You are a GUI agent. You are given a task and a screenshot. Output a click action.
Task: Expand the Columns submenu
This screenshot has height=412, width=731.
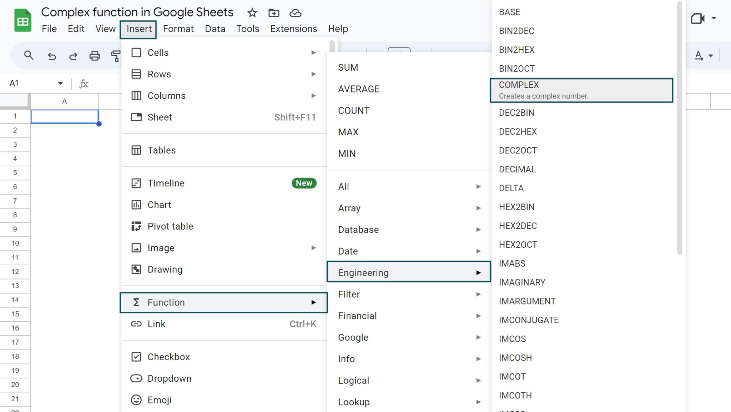(224, 96)
